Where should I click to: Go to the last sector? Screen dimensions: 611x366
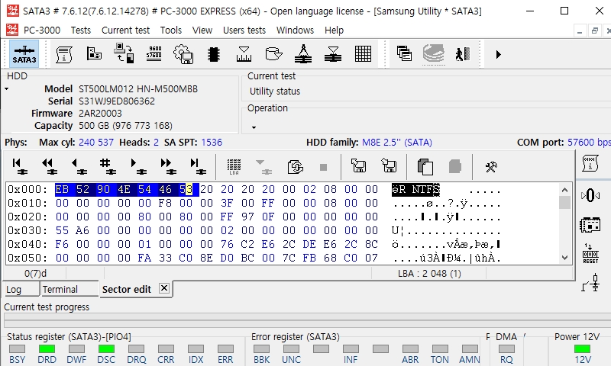tap(198, 166)
